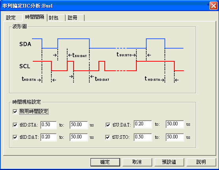Screen dimensions: 219x170
Task: Restore defaults with the 預設值 button
Action: point(169,162)
